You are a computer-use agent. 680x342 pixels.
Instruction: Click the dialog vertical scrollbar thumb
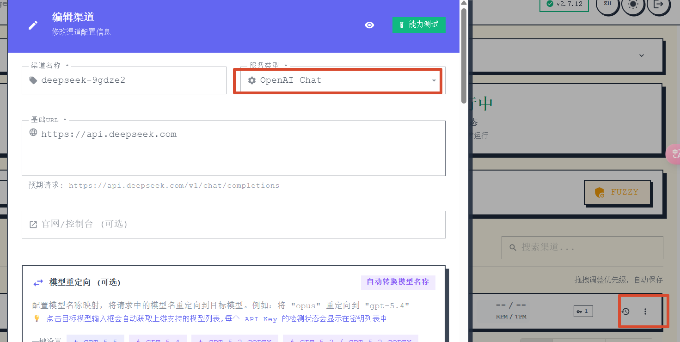[464, 55]
